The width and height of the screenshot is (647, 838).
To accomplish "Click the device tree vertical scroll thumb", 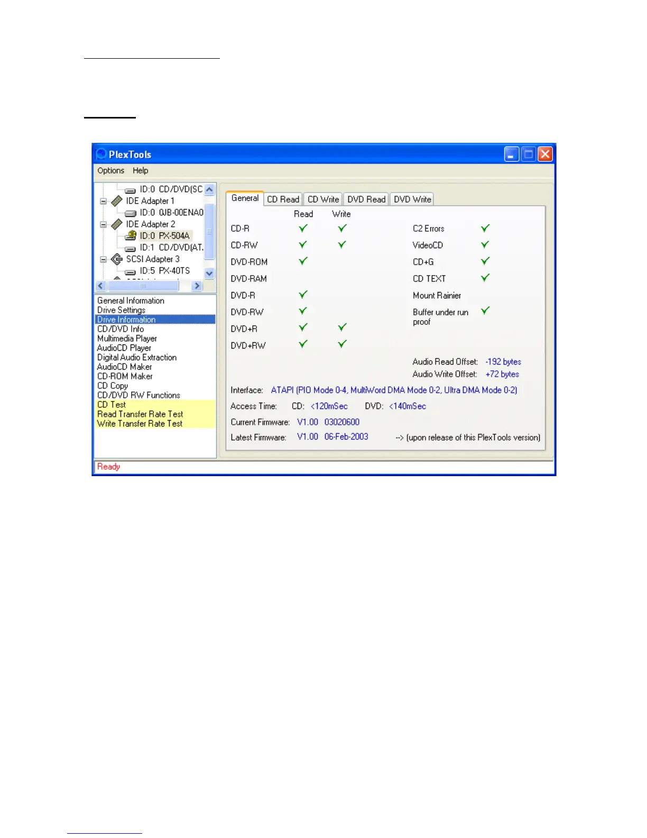I will click(209, 231).
